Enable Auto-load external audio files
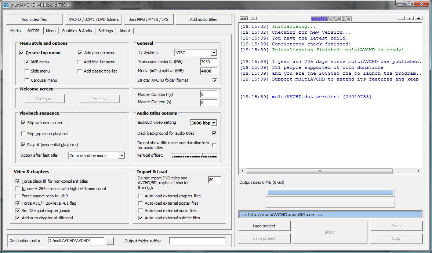Image resolution: width=432 pixels, height=253 pixels. tap(141, 211)
